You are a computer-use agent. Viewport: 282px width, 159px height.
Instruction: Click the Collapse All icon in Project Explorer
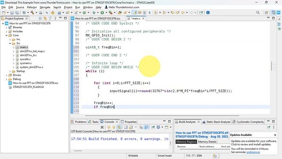[40, 19]
